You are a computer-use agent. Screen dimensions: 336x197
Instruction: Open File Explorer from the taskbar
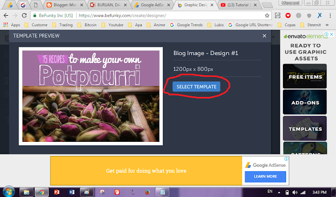pos(27,192)
